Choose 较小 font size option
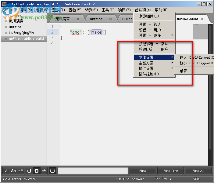This screenshot has height=183, width=214. [x=194, y=63]
